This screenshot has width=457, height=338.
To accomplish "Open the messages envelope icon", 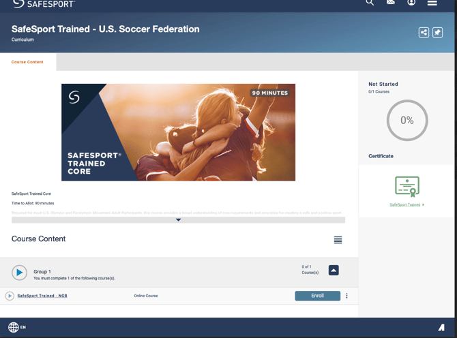I will 391,3.
